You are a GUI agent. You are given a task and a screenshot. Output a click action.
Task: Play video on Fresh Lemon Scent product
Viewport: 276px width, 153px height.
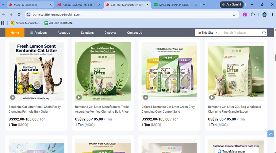(x=13, y=97)
